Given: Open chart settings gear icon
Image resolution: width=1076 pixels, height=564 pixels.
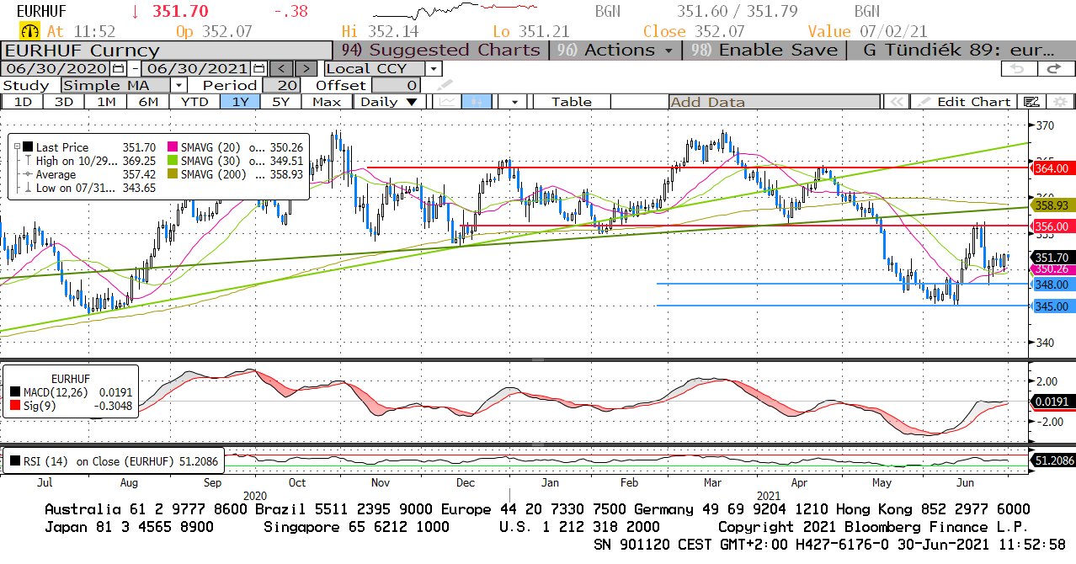Looking at the screenshot, I should [1058, 102].
